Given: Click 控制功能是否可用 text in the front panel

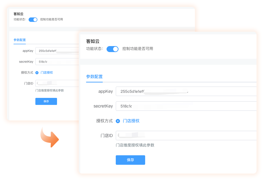Looking at the screenshot, I should [x=138, y=49].
